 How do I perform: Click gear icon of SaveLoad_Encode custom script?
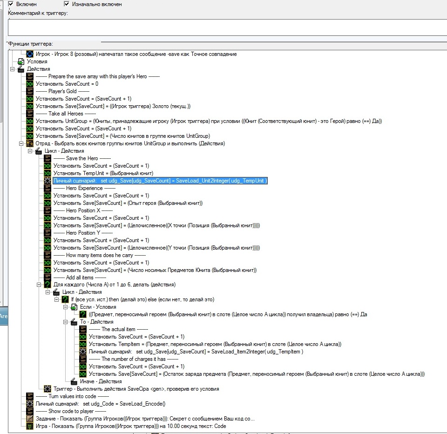30,403
